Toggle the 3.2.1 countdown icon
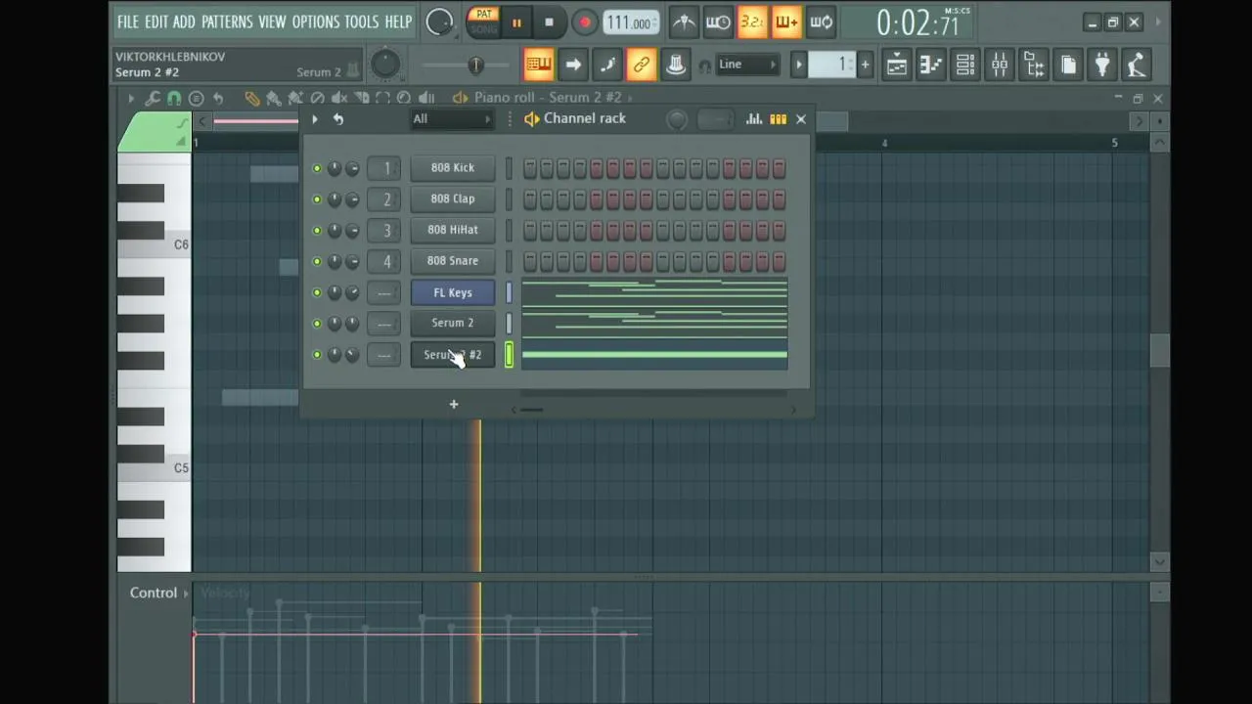The image size is (1252, 704). point(752,22)
